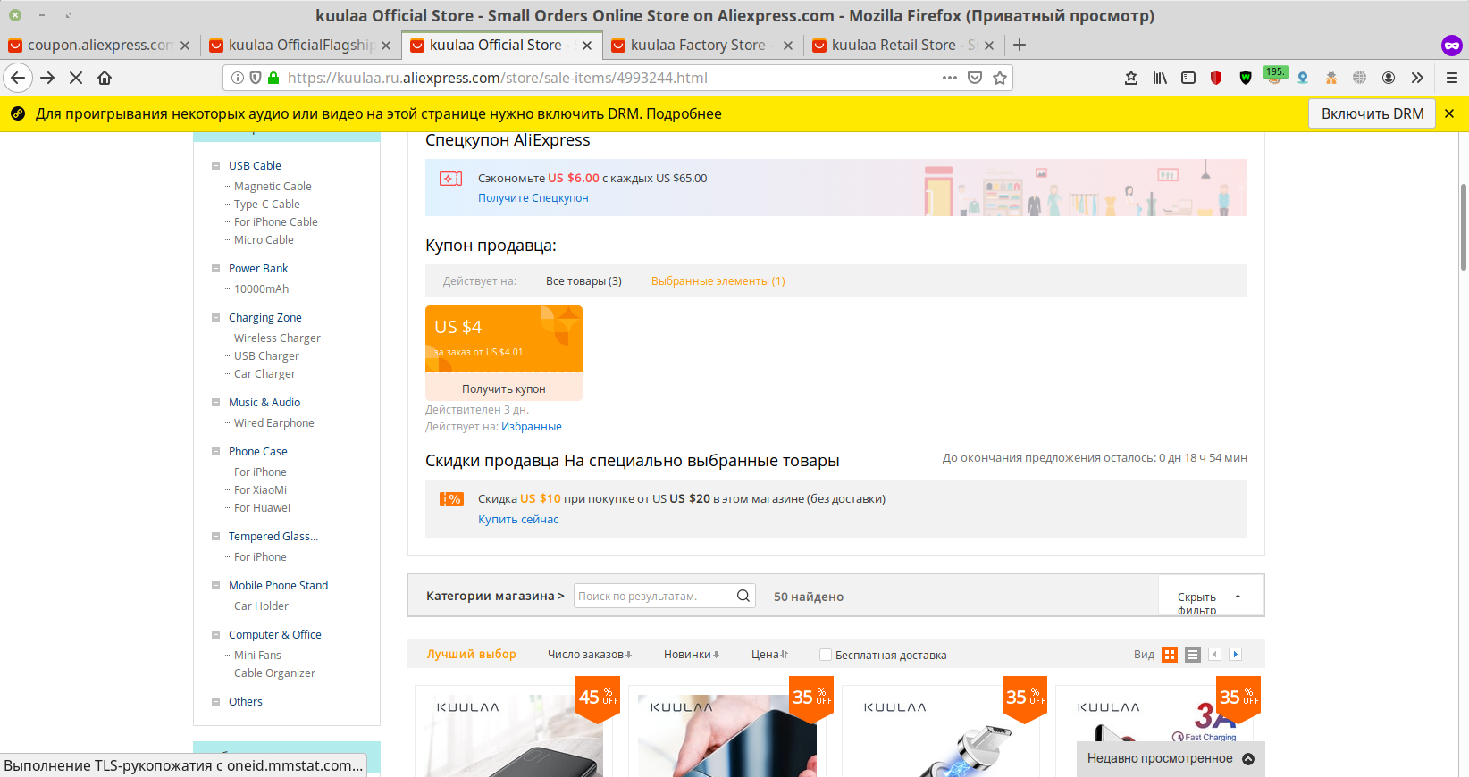
Task: Open the Firefox home page
Action: point(105,78)
